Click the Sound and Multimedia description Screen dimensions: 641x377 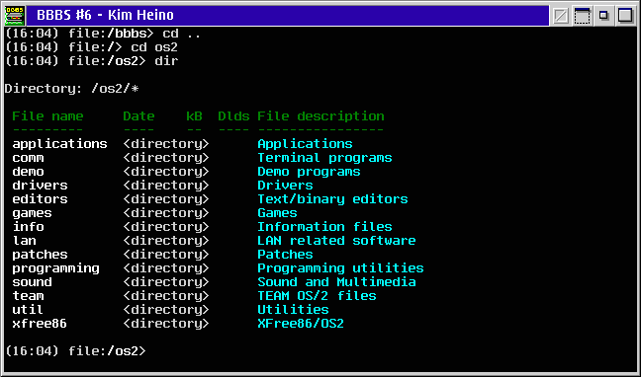coord(336,282)
